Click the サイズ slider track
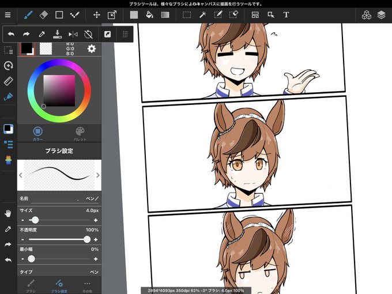The width and height of the screenshot is (392, 294). click(x=59, y=220)
